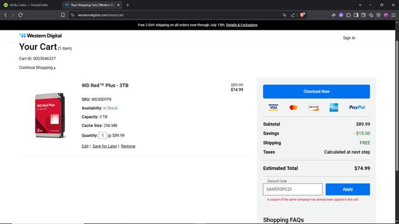Image resolution: width=399 pixels, height=224 pixels.
Task: Click the address bar URL
Action: tap(100, 15)
